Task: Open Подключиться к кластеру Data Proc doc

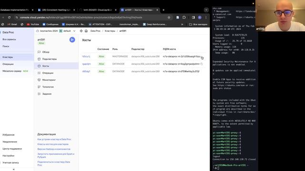Action: pyautogui.click(x=54, y=163)
